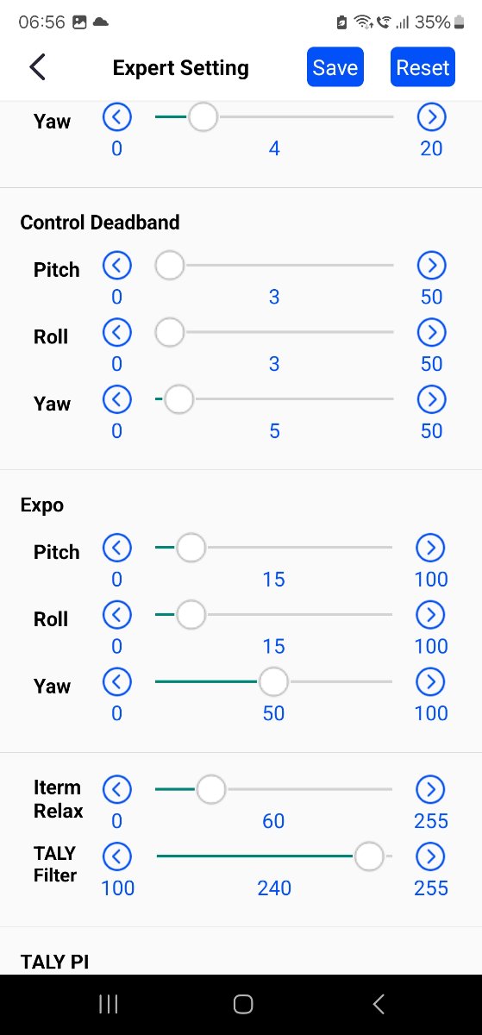
Task: Decrease Control Deadband Pitch with left arrow
Action: [117, 266]
